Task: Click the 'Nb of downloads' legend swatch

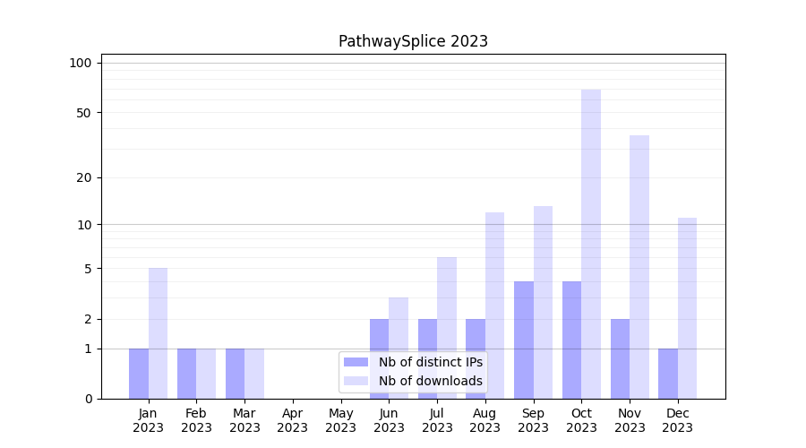Action: coord(356,381)
